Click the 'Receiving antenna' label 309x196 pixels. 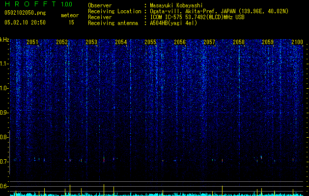point(113,23)
